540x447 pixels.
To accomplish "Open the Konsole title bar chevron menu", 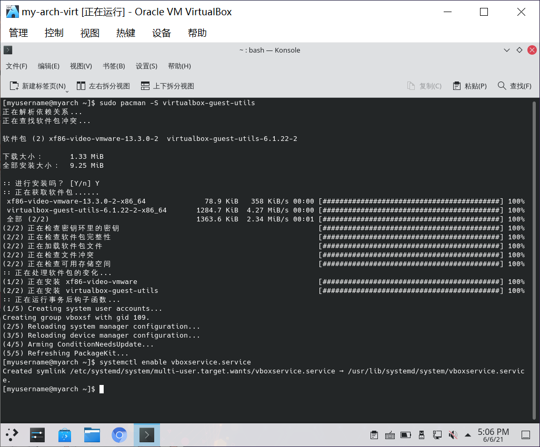I will (507, 50).
